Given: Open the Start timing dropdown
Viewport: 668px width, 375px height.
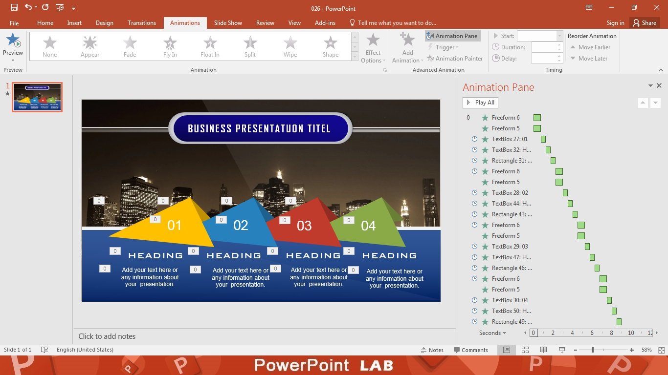Looking at the screenshot, I should 560,36.
